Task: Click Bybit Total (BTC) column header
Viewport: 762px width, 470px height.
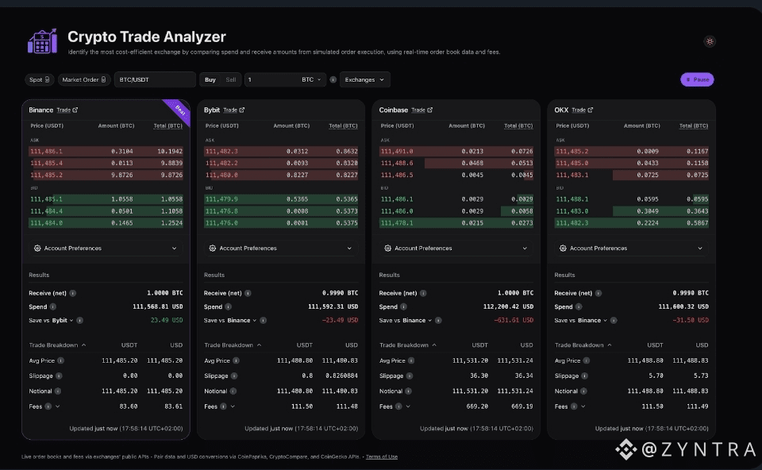Action: pyautogui.click(x=343, y=126)
